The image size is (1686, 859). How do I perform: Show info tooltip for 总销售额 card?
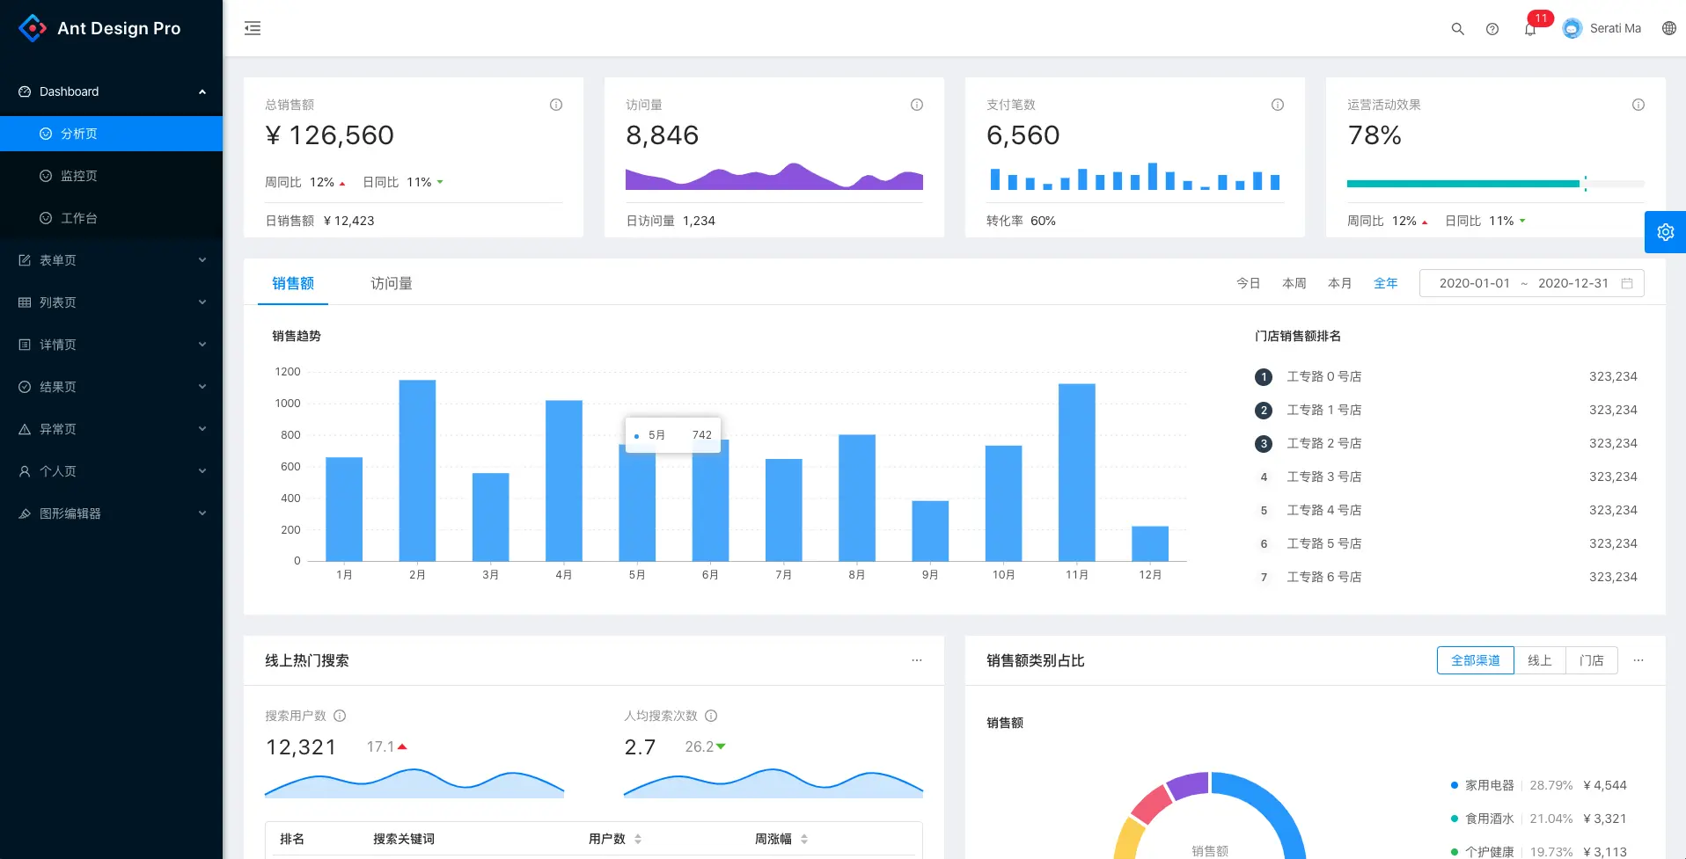(556, 105)
